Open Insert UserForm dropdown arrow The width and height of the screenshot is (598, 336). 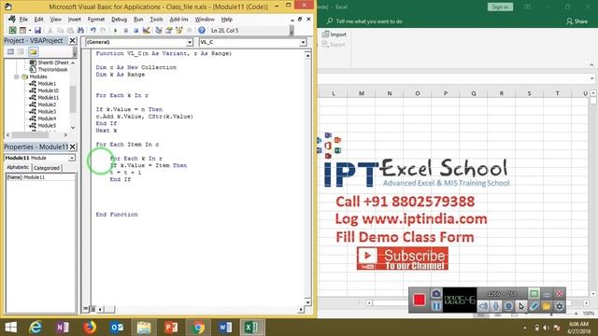click(x=29, y=30)
